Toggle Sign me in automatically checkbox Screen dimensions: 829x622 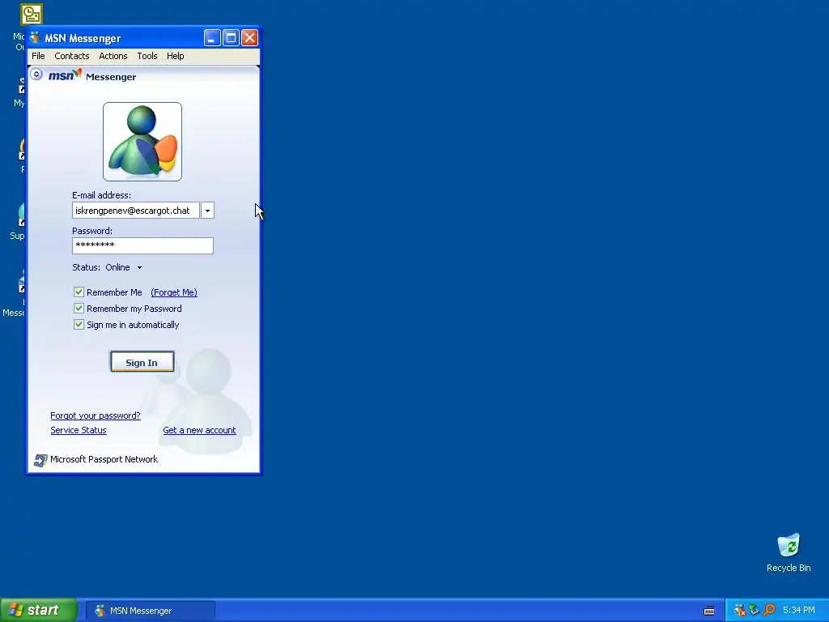tap(79, 324)
